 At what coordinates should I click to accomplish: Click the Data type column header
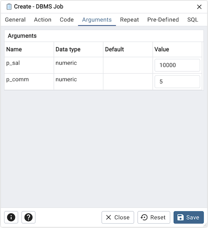point(78,50)
